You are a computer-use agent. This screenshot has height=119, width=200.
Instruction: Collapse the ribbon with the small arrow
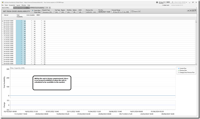pyautogui.click(x=196, y=8)
